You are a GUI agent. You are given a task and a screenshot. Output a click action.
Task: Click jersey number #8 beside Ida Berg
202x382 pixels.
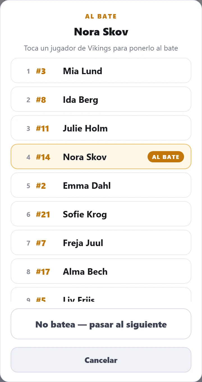point(41,100)
